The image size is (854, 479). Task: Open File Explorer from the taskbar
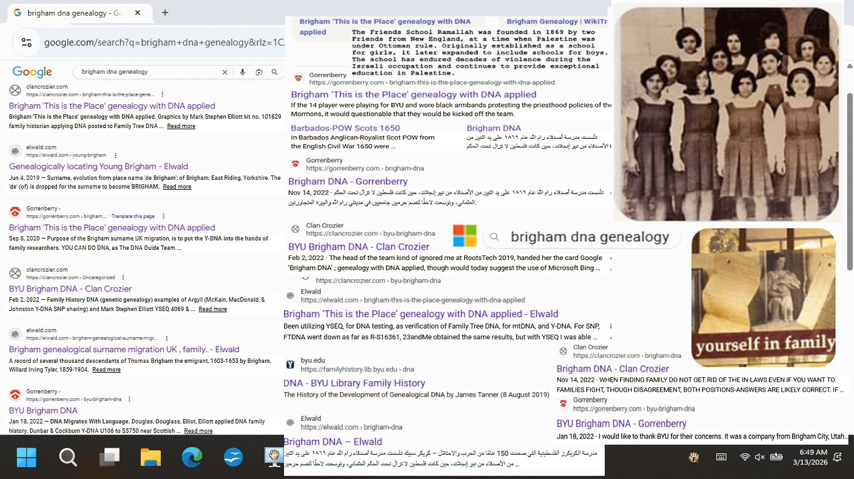151,457
